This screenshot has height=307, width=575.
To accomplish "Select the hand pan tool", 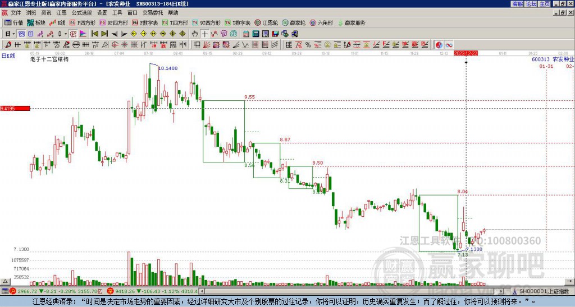I will [x=195, y=34].
